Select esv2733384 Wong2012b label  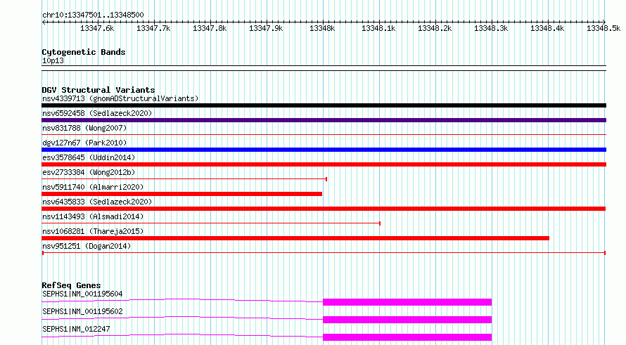89,172
